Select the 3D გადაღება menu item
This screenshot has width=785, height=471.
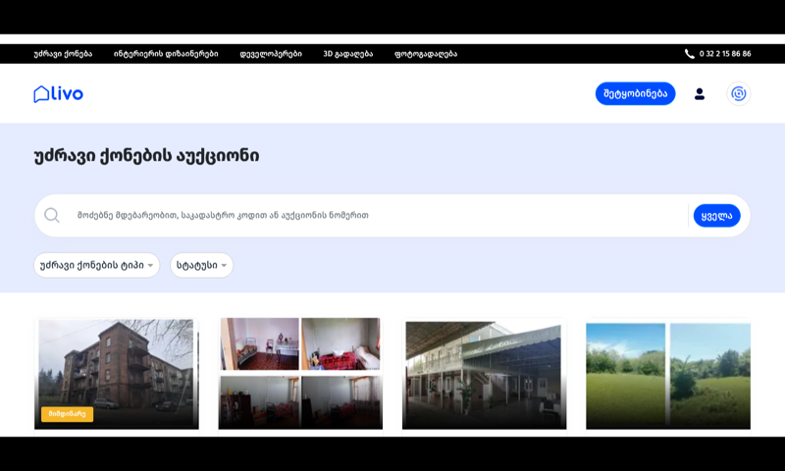pyautogui.click(x=348, y=54)
